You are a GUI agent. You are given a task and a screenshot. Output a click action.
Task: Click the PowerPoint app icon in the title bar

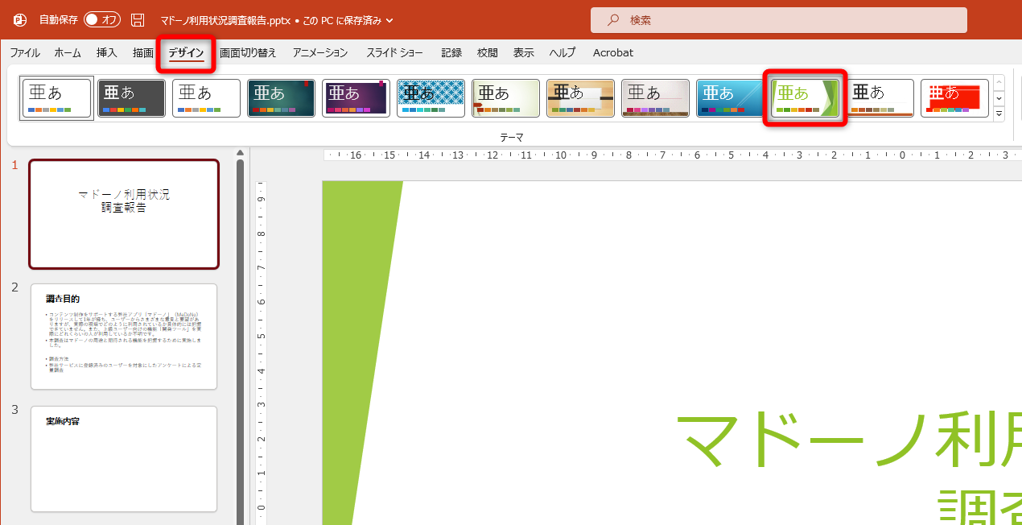[x=19, y=20]
